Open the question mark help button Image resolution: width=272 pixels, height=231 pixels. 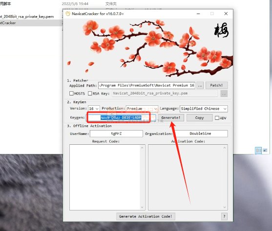tap(224, 216)
